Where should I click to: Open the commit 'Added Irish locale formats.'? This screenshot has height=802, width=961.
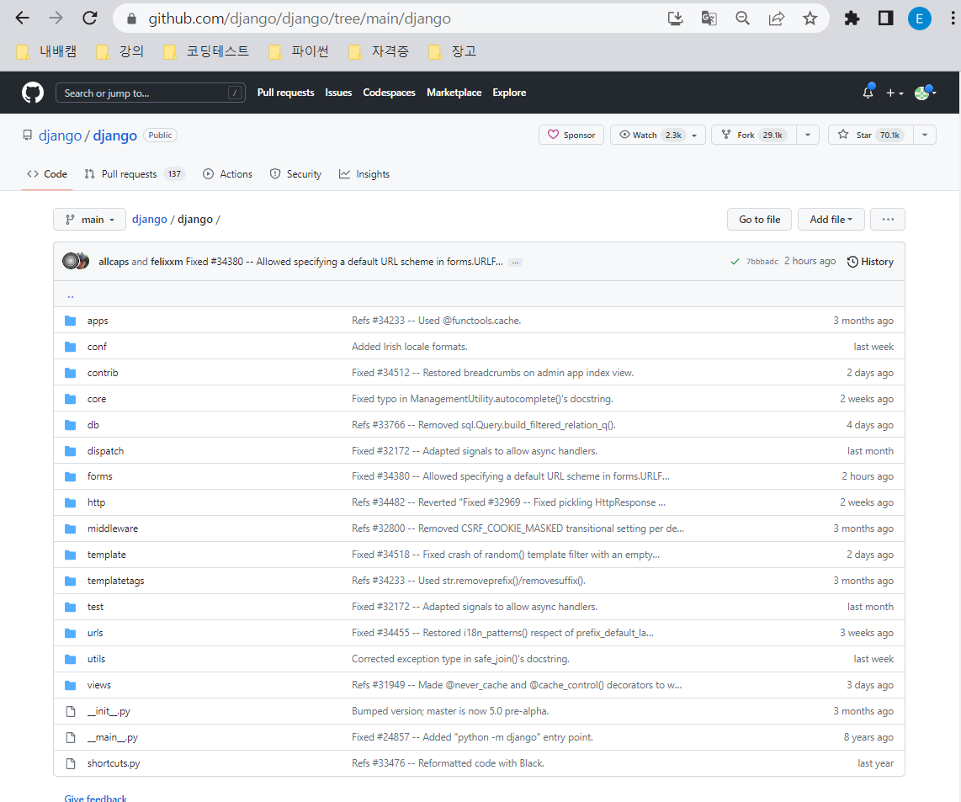coord(410,347)
